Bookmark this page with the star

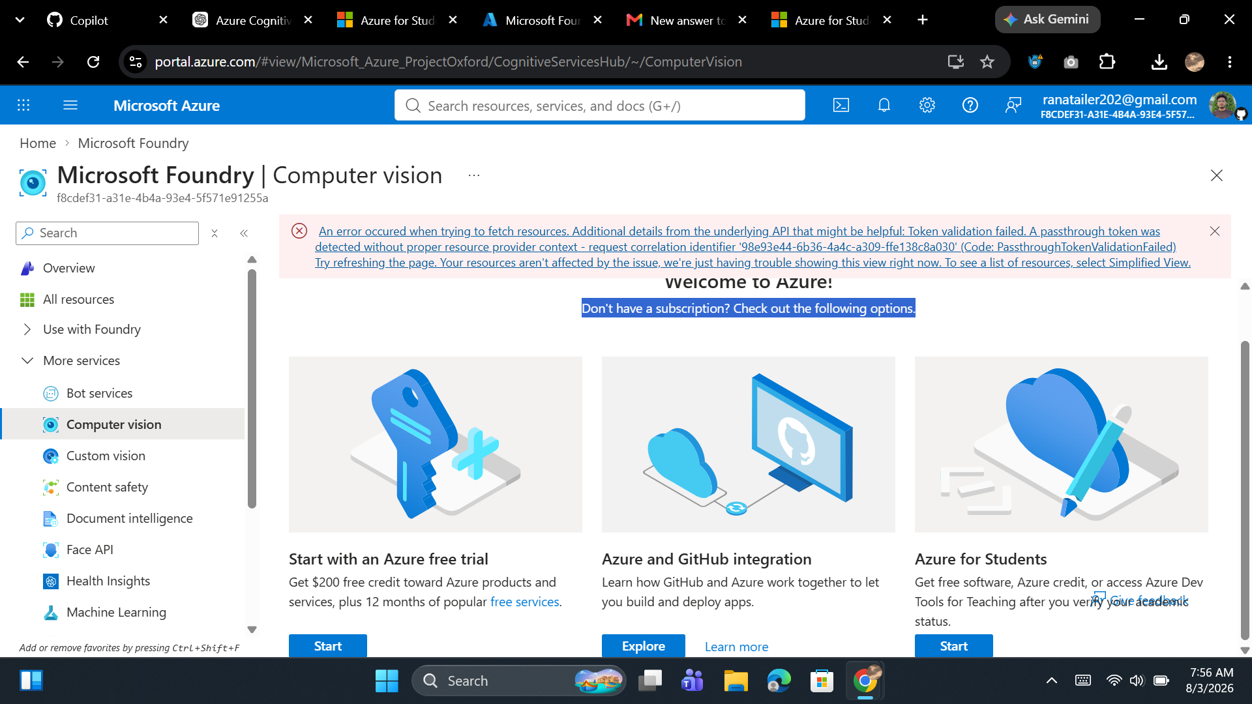987,62
